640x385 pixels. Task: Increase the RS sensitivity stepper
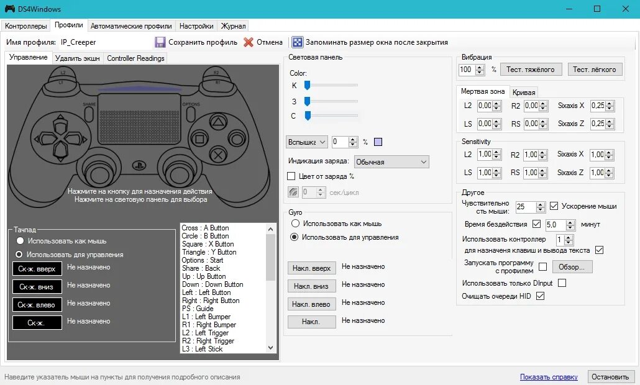542,171
